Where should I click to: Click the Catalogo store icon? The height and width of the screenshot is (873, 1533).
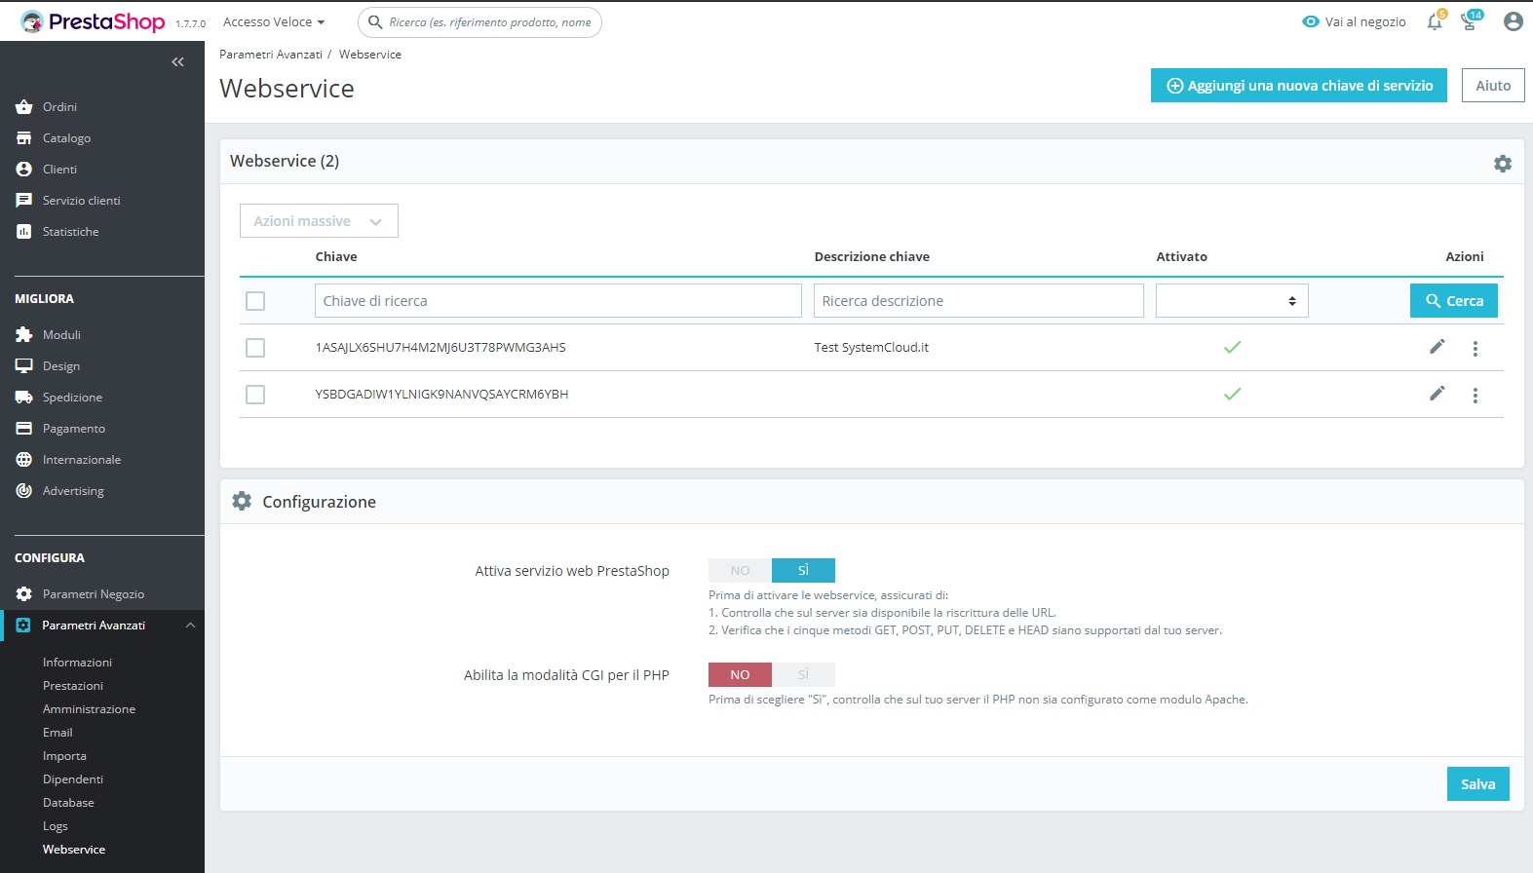[x=24, y=138]
